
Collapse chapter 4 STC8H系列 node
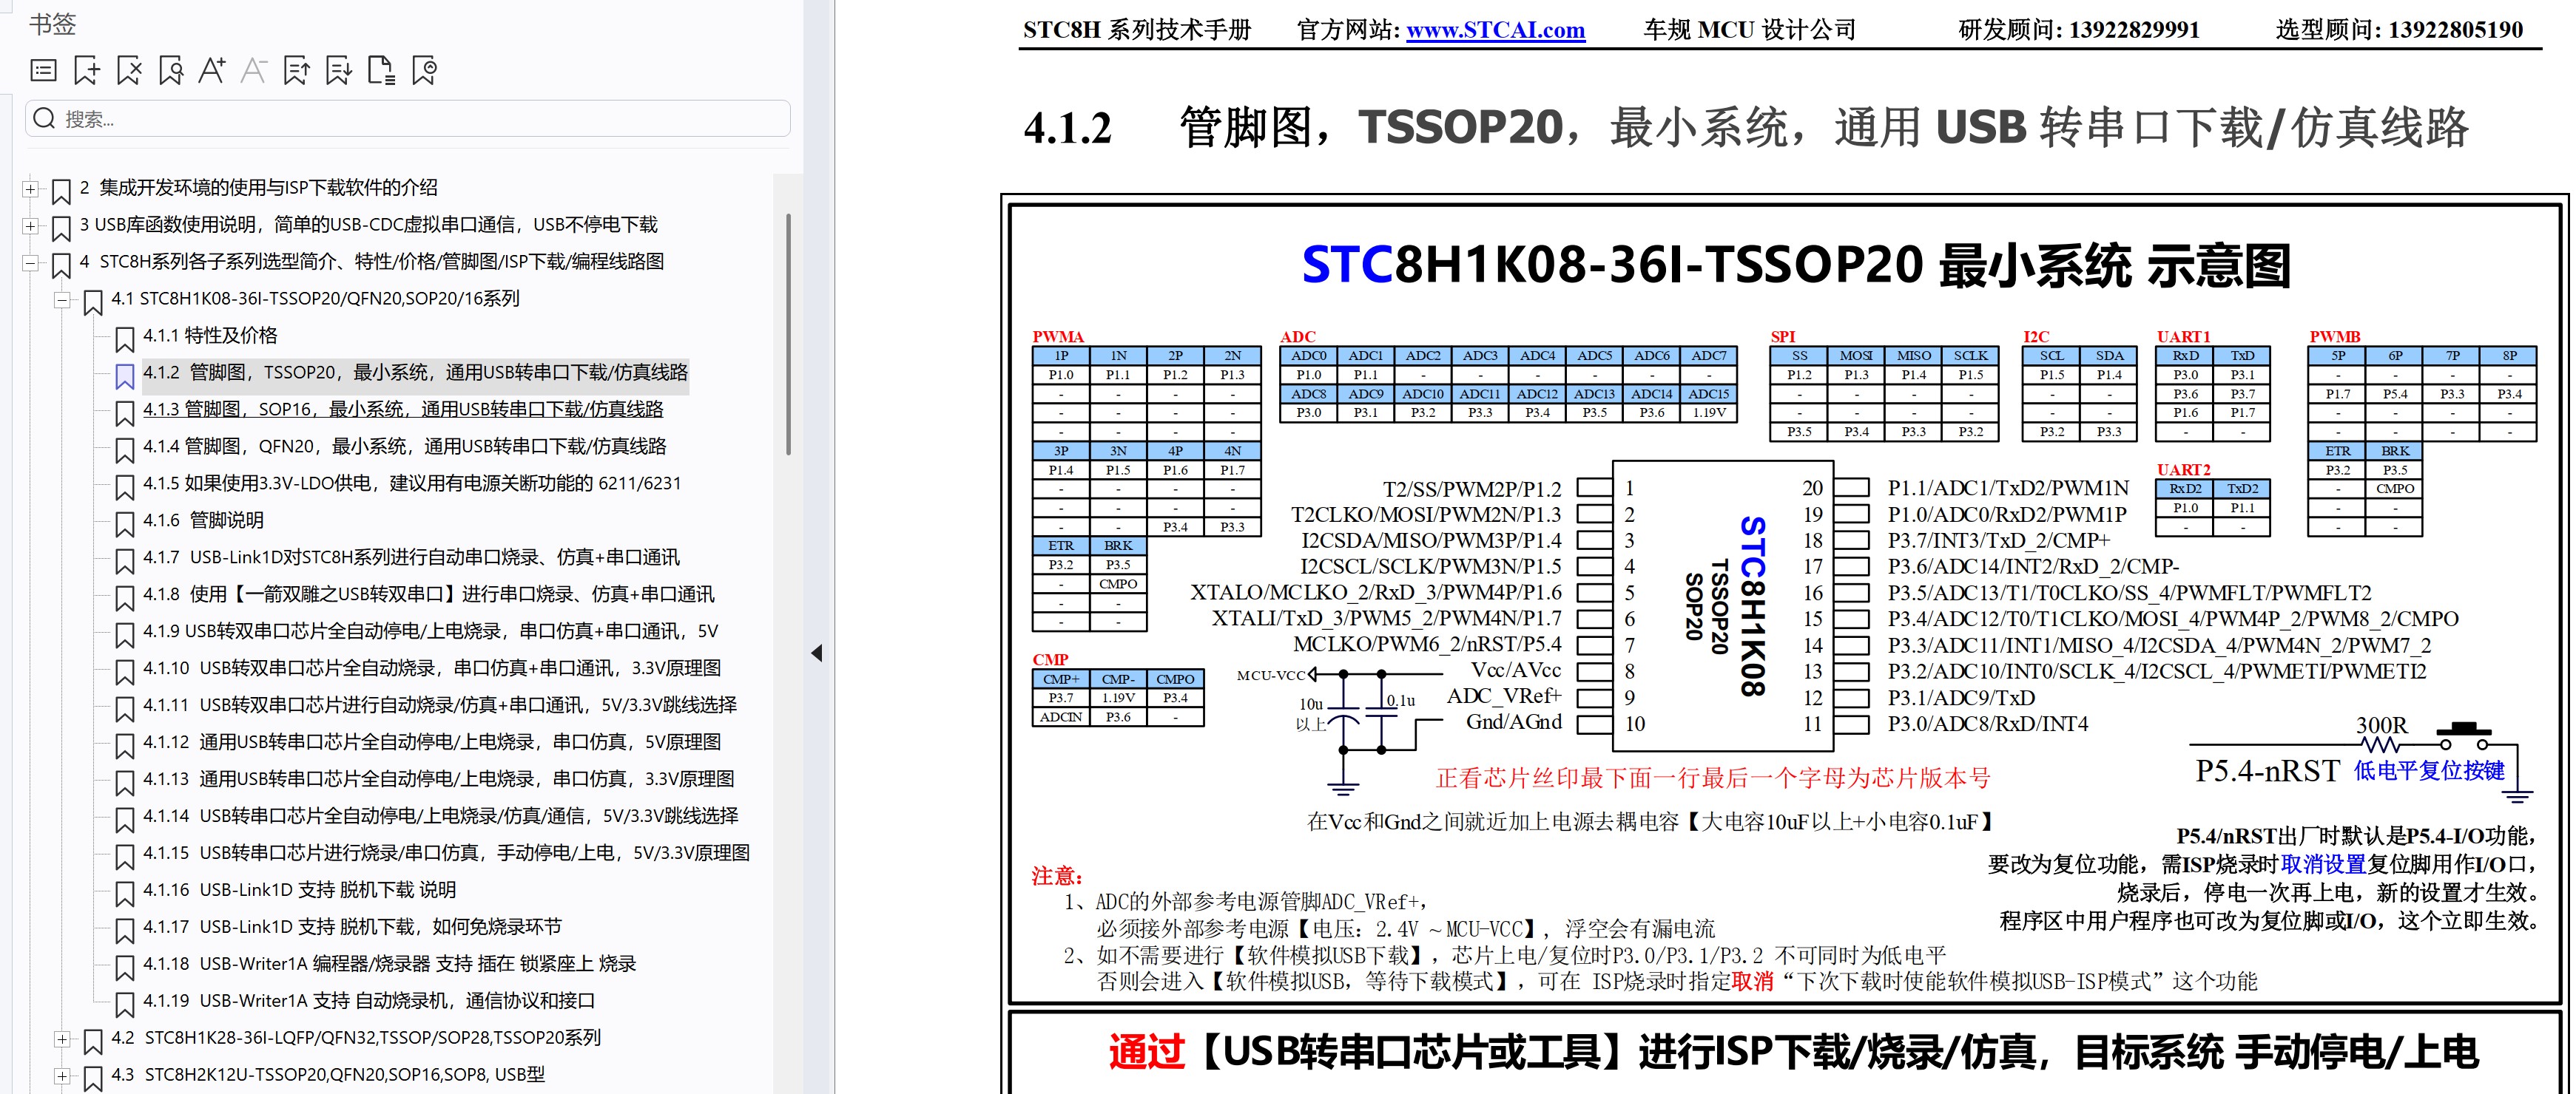click(31, 262)
